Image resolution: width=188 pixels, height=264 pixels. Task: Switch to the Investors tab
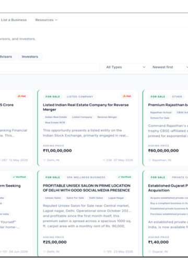[30, 57]
